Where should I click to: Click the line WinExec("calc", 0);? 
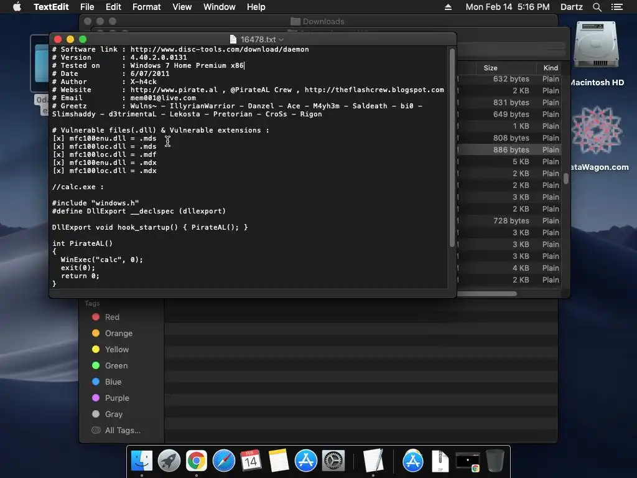102,260
